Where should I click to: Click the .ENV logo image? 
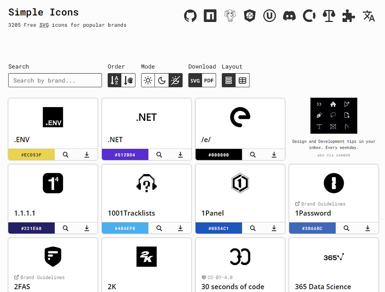pyautogui.click(x=53, y=117)
